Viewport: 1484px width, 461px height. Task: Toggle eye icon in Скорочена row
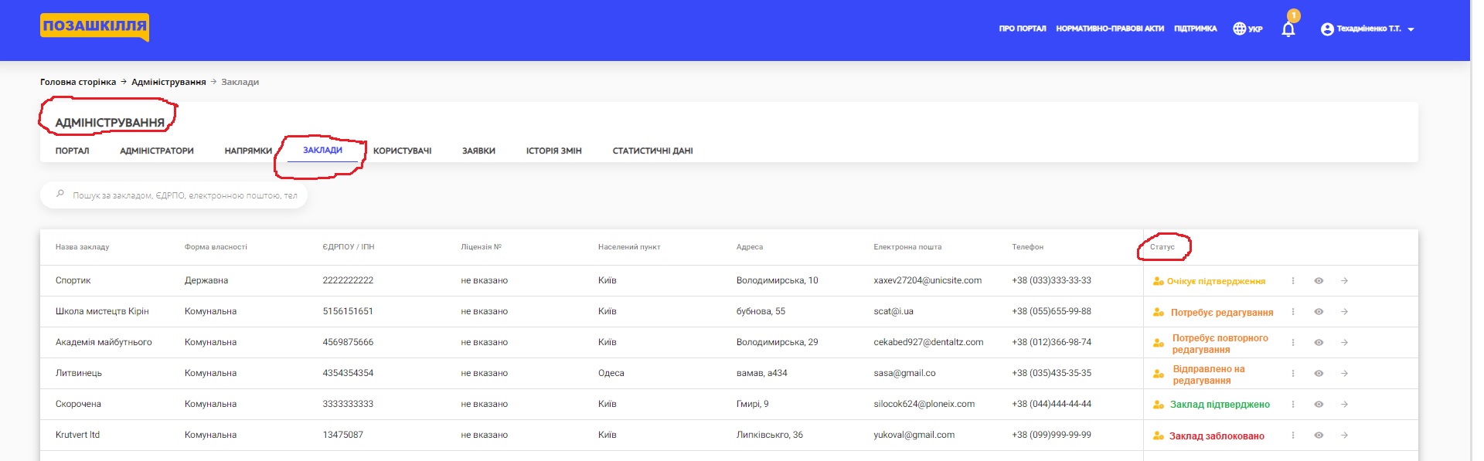(x=1319, y=405)
